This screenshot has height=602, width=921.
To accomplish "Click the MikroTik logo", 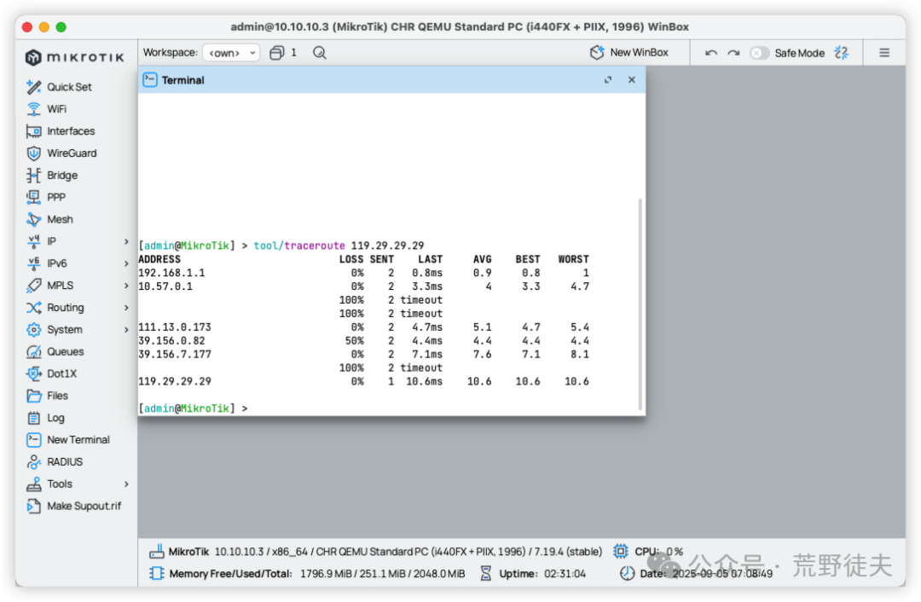I will pos(74,57).
